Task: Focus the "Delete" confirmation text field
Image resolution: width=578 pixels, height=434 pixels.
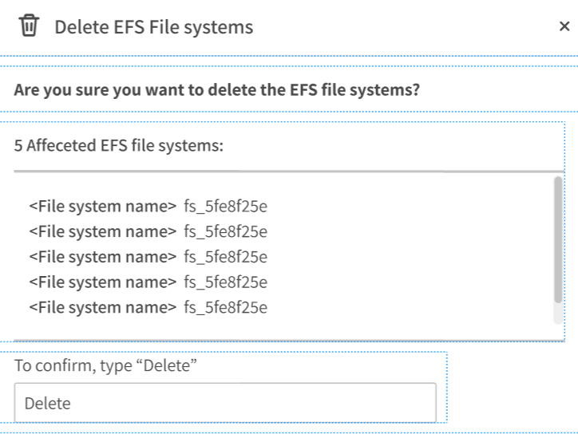Action: 225,403
